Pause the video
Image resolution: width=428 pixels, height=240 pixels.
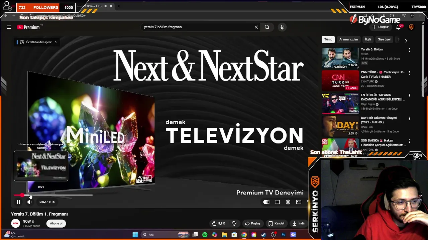[18, 202]
